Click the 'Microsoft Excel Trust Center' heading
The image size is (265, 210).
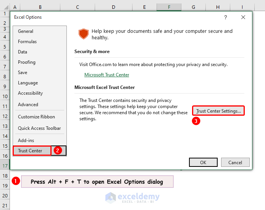(x=105, y=87)
